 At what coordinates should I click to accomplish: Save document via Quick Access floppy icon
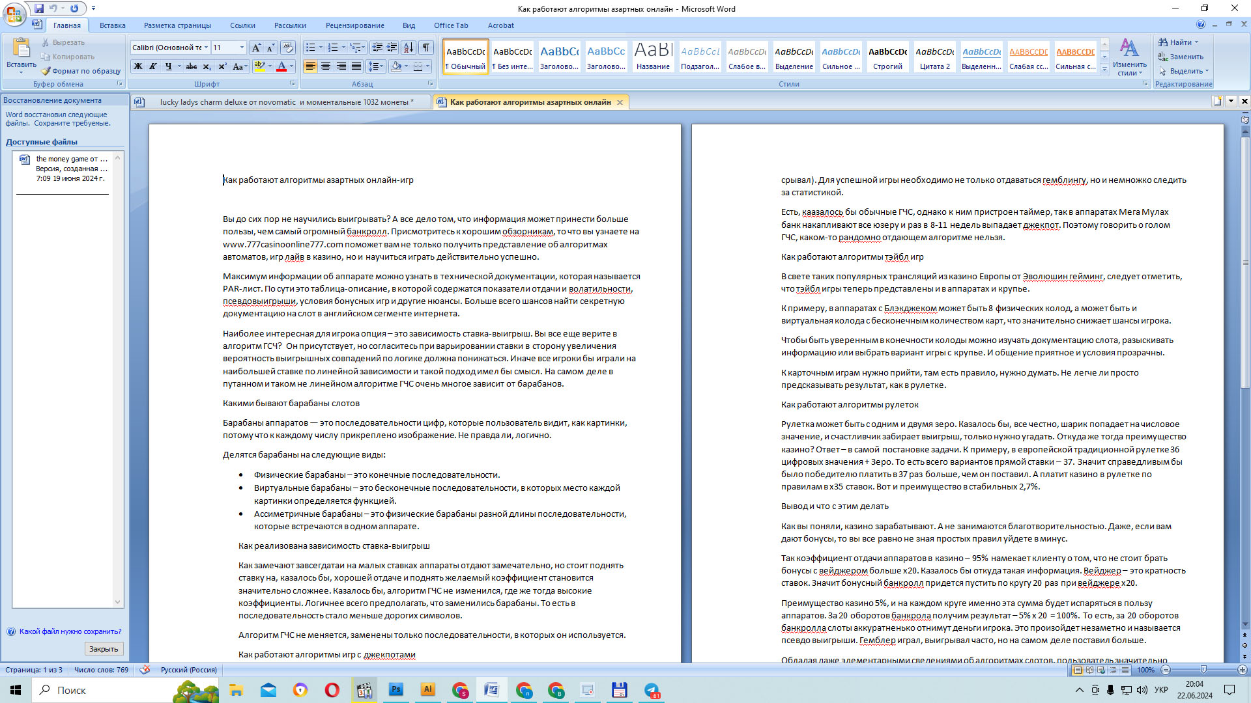pos(39,8)
